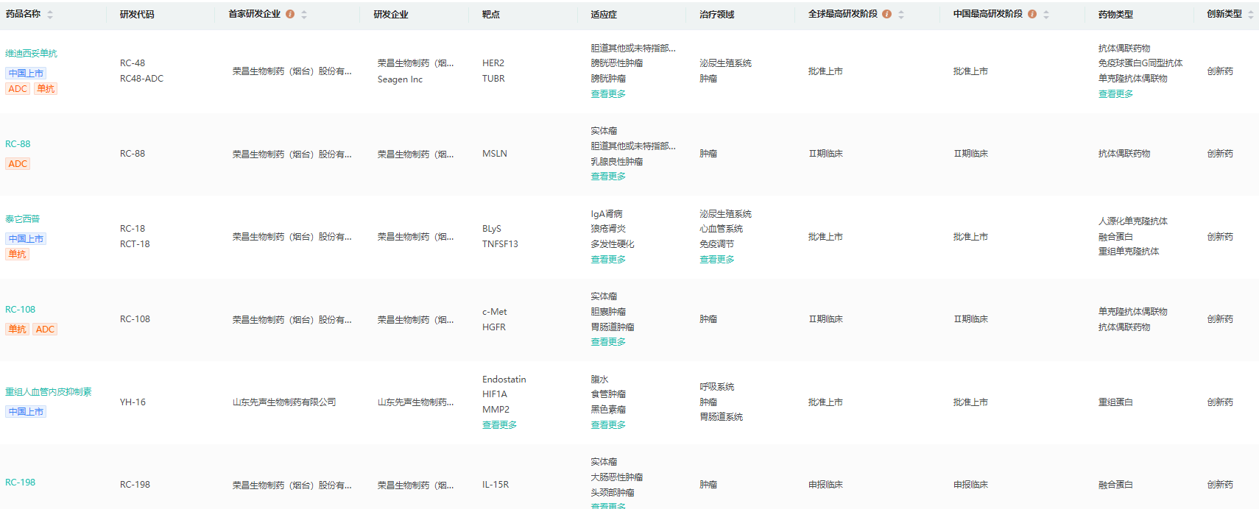The width and height of the screenshot is (1259, 509).
Task: Click the 适应症 column header
Action: pos(604,15)
